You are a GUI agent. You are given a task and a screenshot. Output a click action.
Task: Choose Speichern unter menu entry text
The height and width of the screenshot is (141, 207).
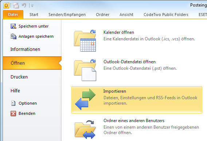(x=34, y=26)
